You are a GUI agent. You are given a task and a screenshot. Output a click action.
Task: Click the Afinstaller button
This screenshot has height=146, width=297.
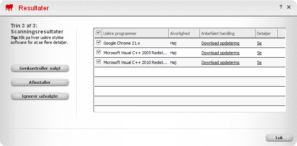(x=40, y=82)
